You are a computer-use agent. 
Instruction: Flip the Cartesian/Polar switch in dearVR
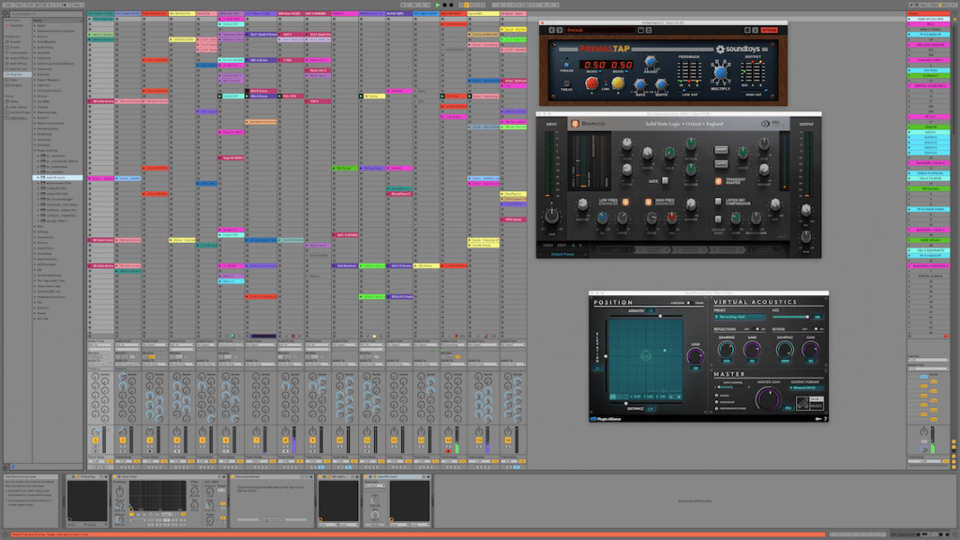tap(690, 303)
